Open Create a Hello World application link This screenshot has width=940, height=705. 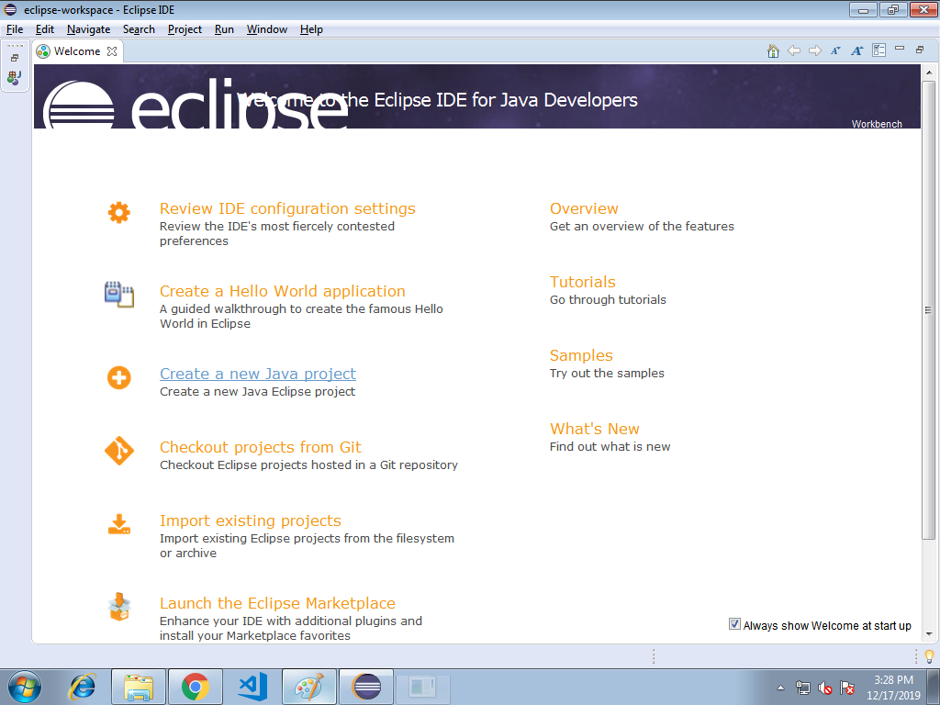point(283,291)
